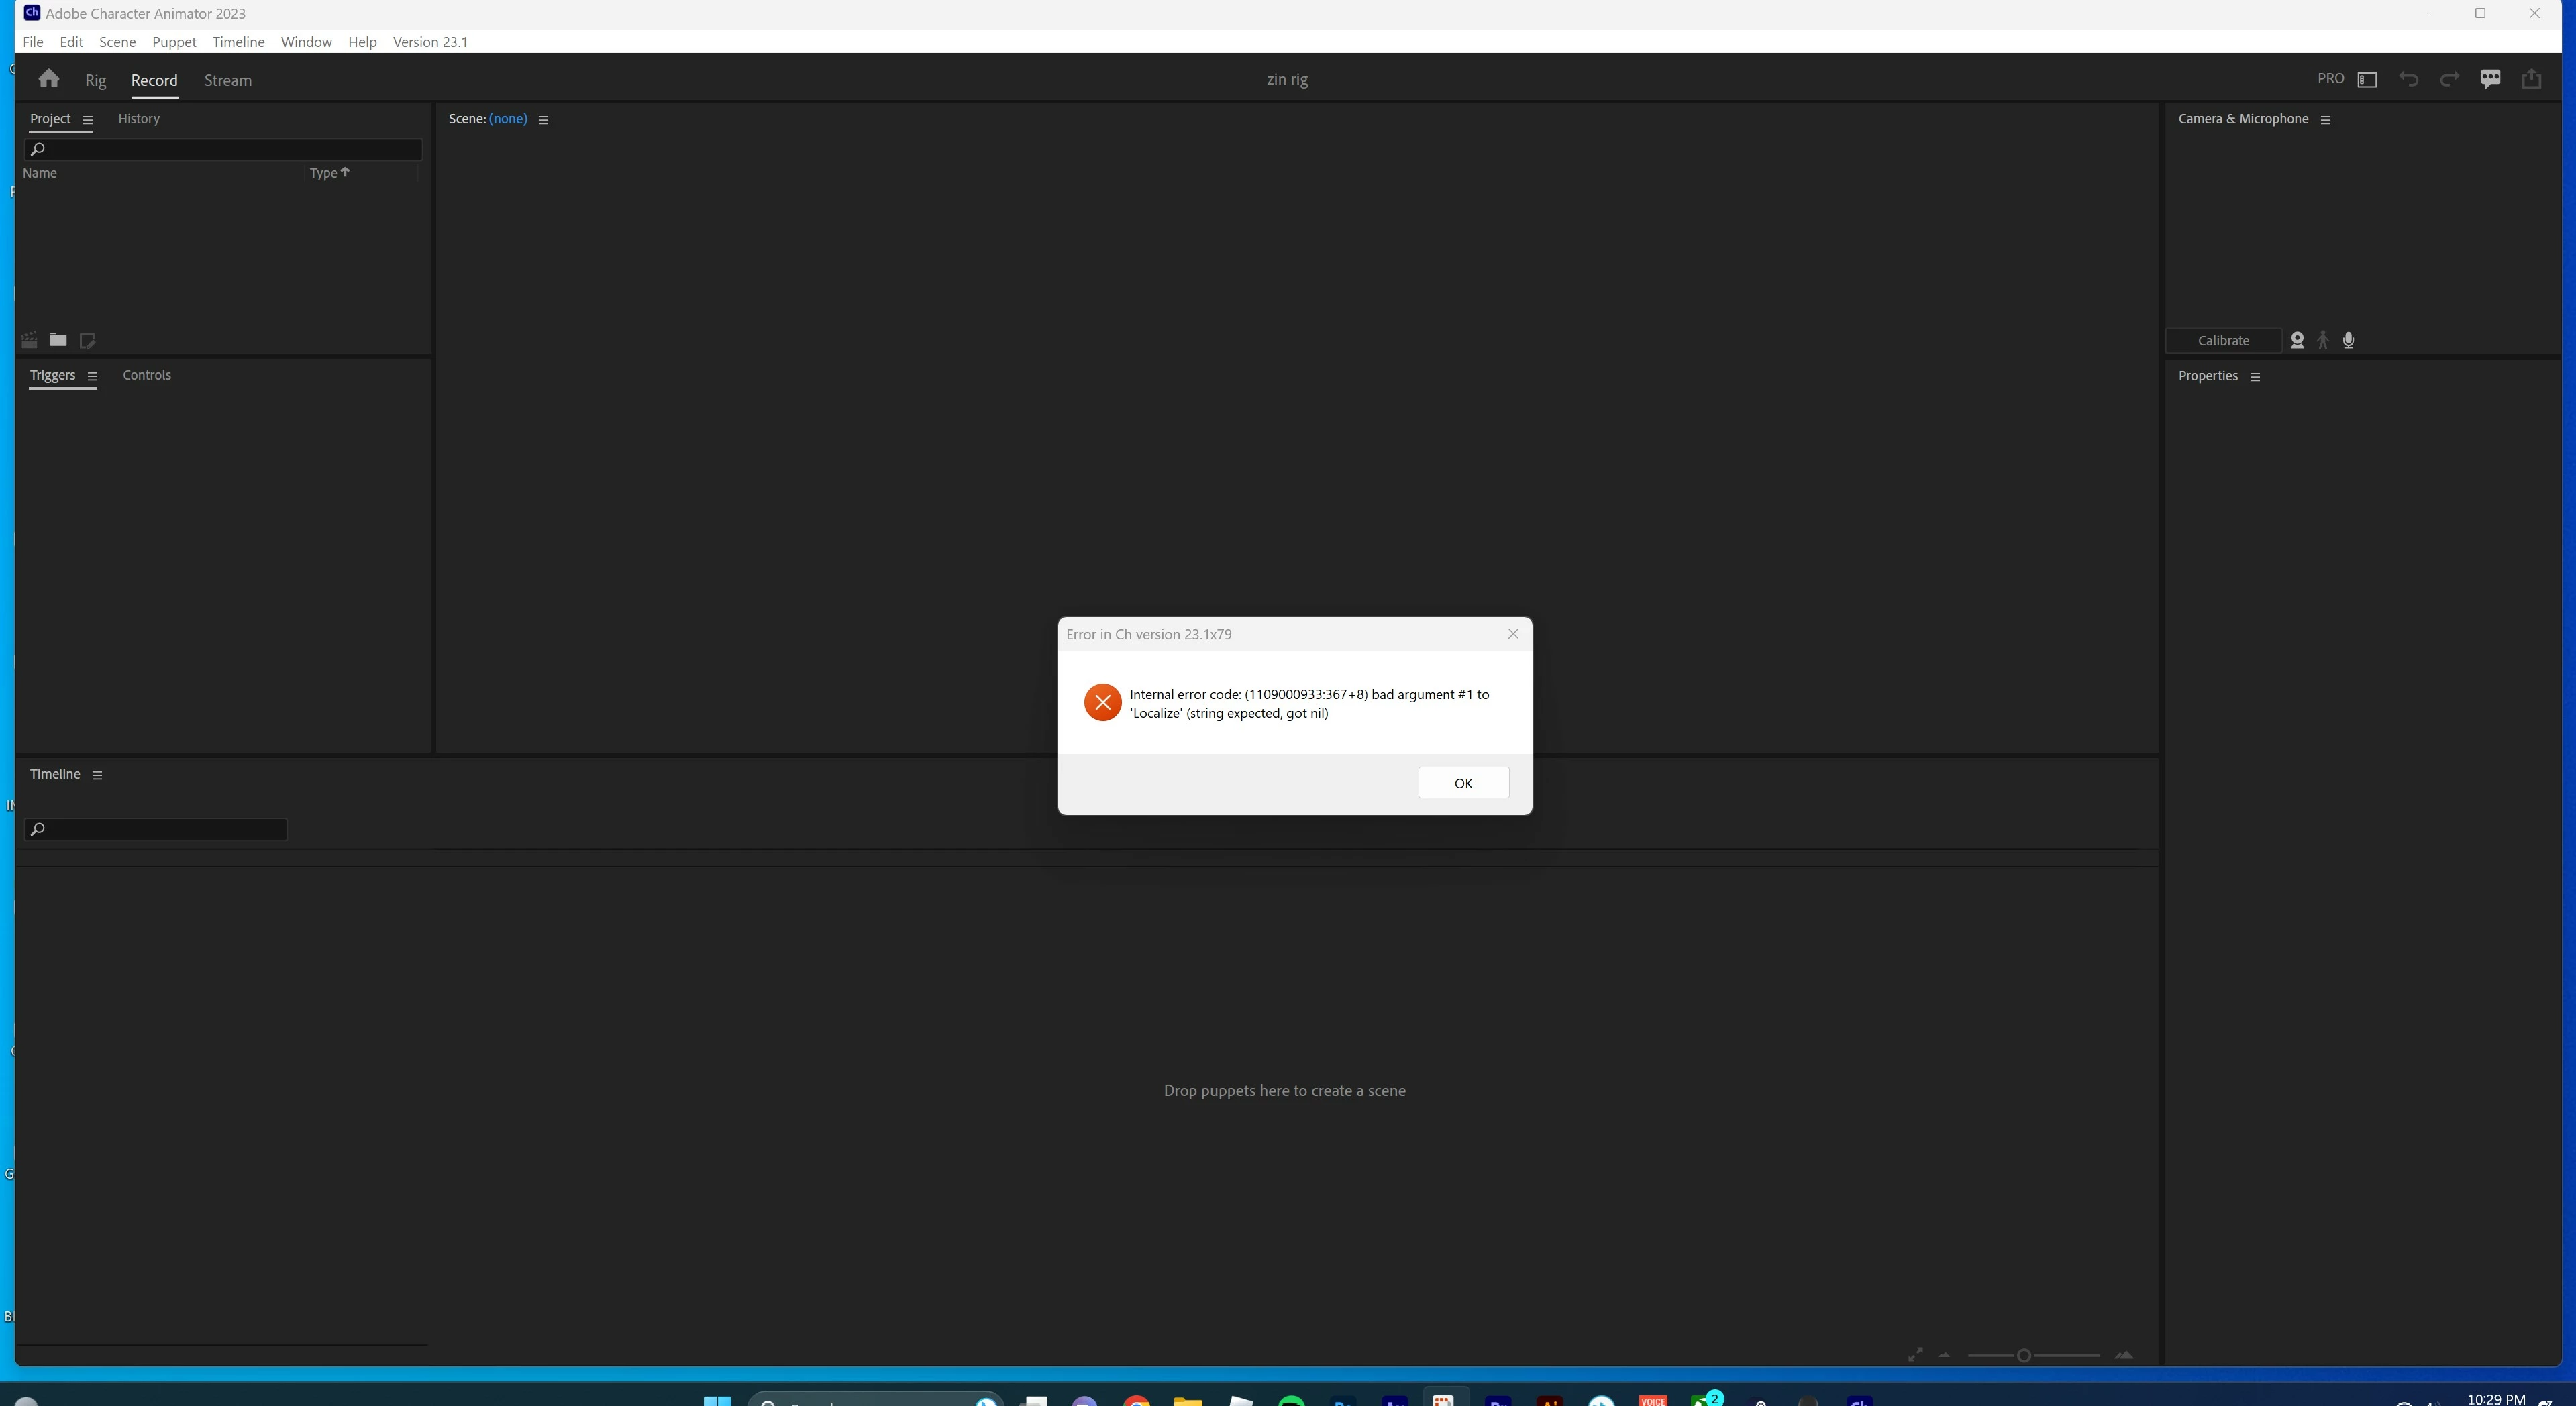Open the Puppet menu

[174, 42]
